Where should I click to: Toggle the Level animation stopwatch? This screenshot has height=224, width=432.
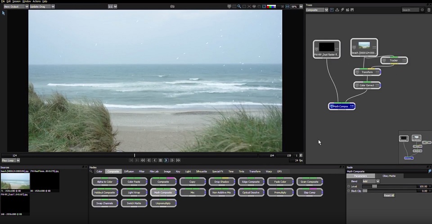click(349, 186)
